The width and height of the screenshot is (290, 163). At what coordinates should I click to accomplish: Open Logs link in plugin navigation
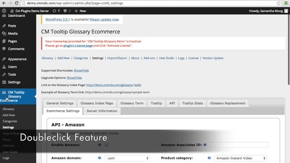pos(181,58)
